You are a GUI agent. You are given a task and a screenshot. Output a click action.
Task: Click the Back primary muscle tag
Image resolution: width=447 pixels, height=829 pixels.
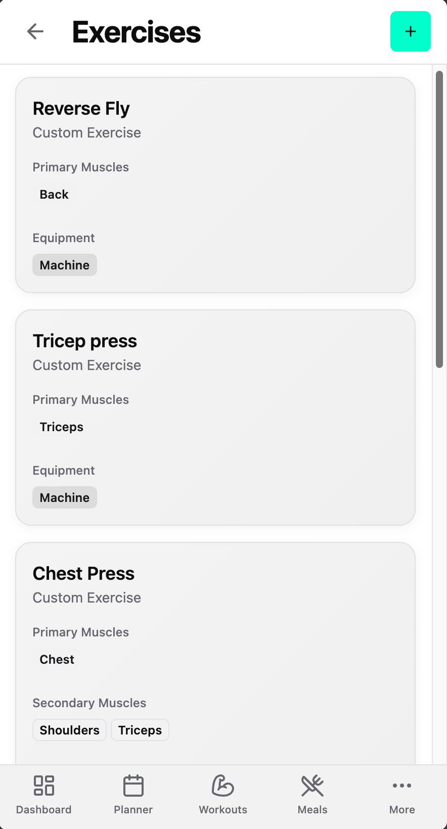pyautogui.click(x=54, y=194)
